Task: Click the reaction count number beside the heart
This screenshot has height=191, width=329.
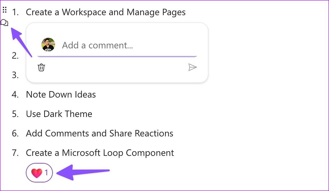Action: click(x=46, y=173)
